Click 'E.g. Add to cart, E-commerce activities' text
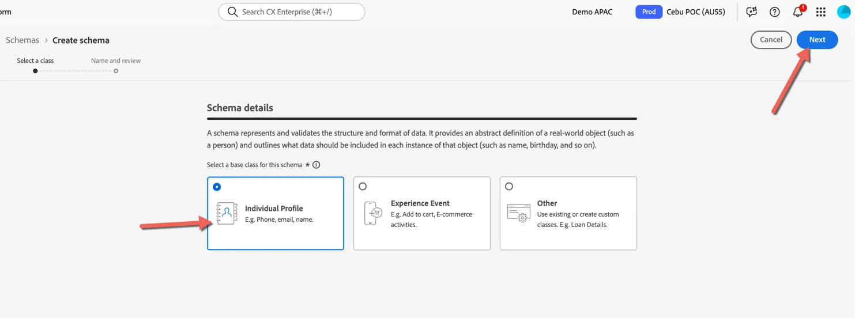 (431, 219)
